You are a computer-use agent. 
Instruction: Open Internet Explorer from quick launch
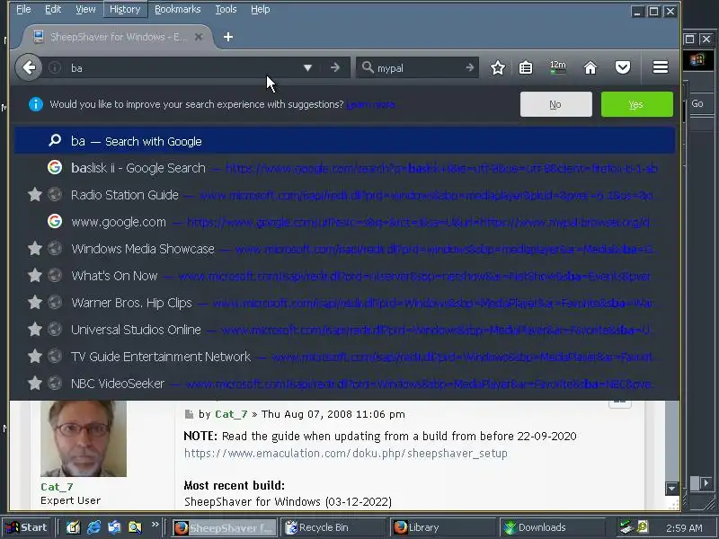point(93,527)
